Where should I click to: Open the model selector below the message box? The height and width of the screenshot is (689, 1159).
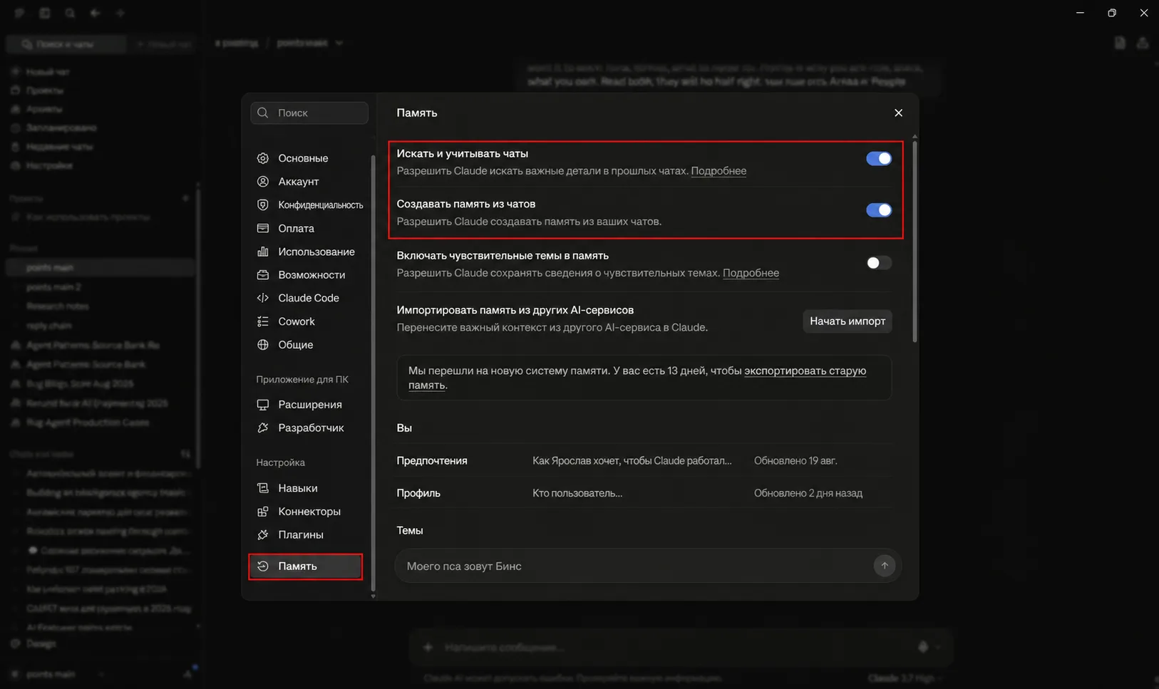pyautogui.click(x=905, y=678)
